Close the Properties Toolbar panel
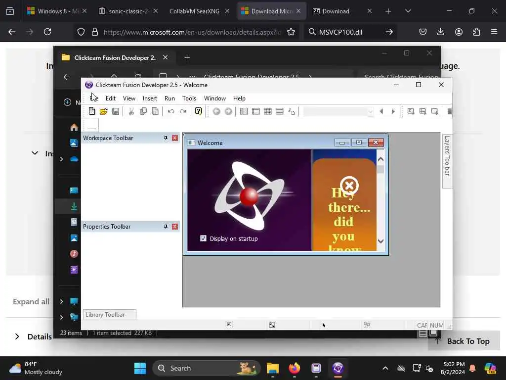The height and width of the screenshot is (380, 506). (x=175, y=227)
